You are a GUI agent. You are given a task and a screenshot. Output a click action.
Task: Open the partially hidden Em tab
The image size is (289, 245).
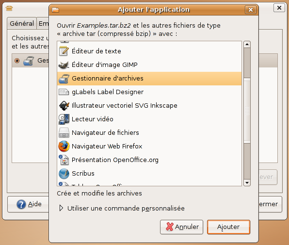pyautogui.click(x=43, y=23)
